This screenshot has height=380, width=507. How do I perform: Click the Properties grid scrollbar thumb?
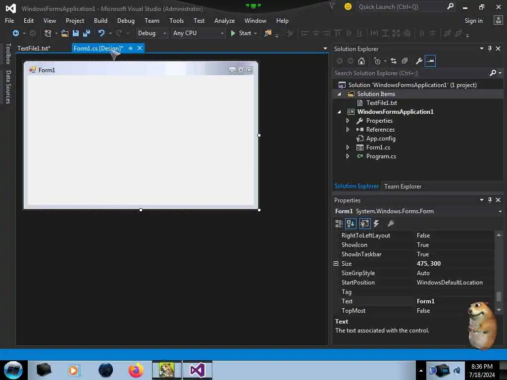click(x=499, y=297)
